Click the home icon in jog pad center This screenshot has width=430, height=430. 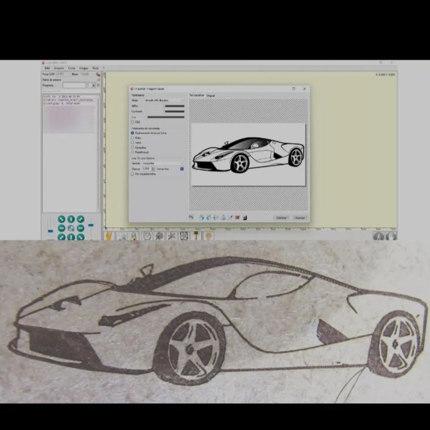(71, 228)
